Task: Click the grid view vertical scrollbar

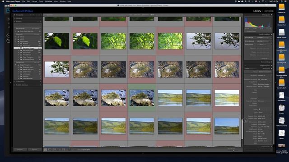Action: (242, 129)
